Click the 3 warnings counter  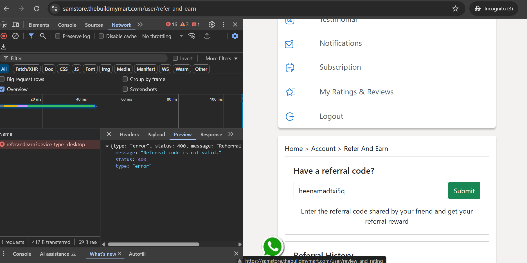(184, 24)
